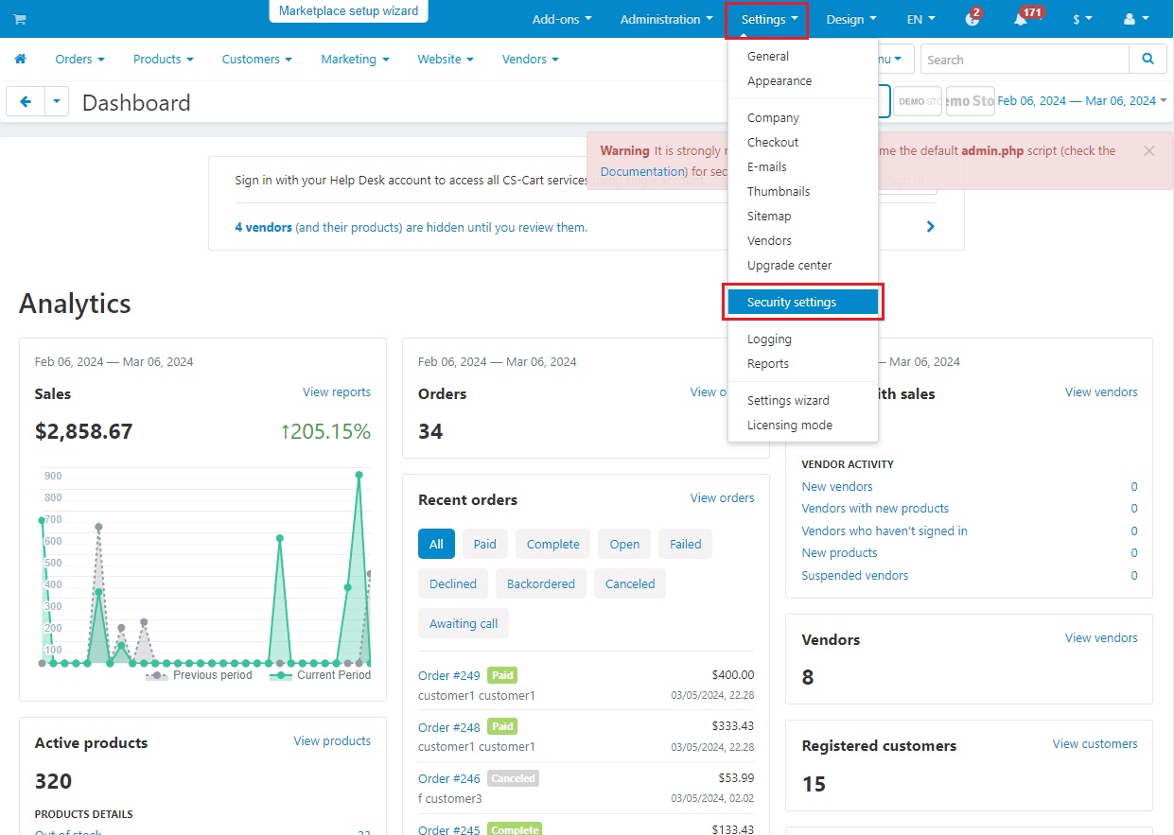Image resolution: width=1174 pixels, height=835 pixels.
Task: Dismiss the warning with its X icon
Action: [x=1148, y=150]
